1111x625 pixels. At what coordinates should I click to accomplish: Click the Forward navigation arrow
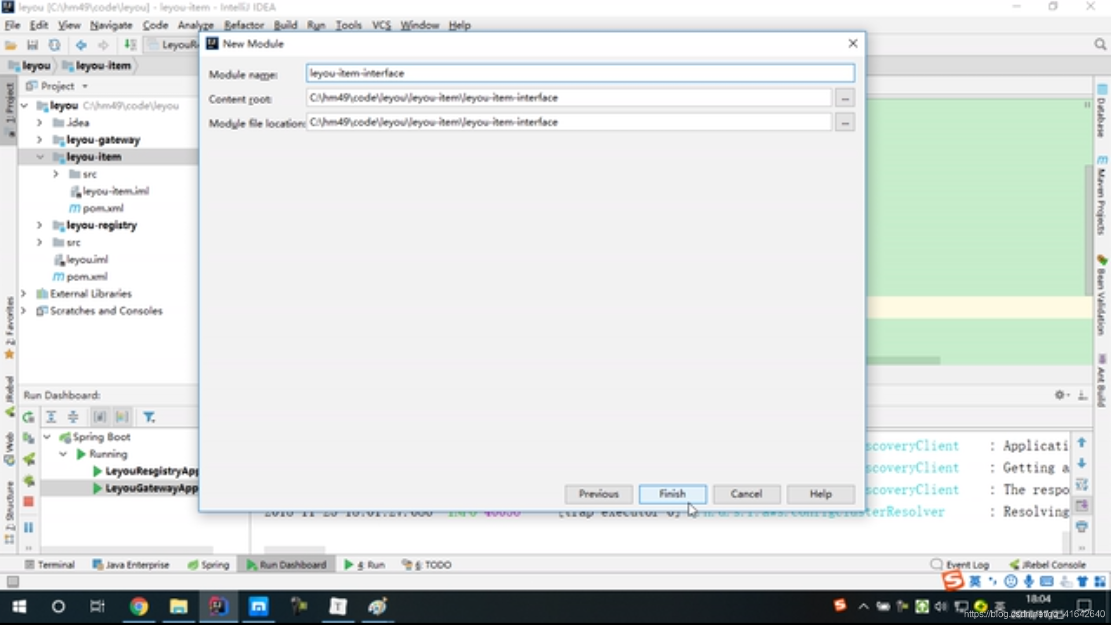pos(103,45)
